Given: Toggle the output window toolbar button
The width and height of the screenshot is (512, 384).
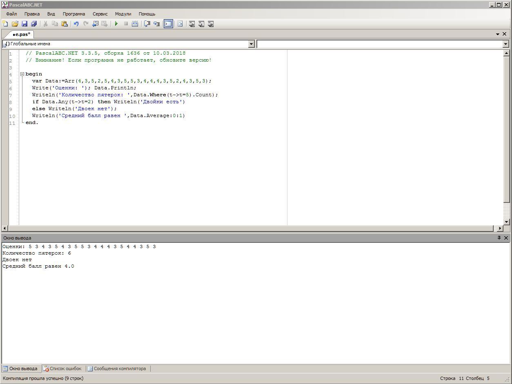Looking at the screenshot, I should [168, 24].
